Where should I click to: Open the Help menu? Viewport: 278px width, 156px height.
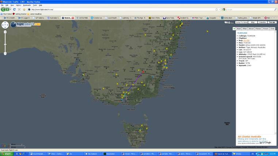[41, 5]
